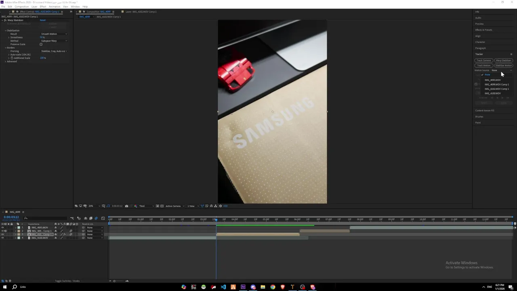Viewport: 517px width, 291px height.
Task: Hide video for layer 2 IMG_409 Comp 1
Action: [x=2, y=231]
